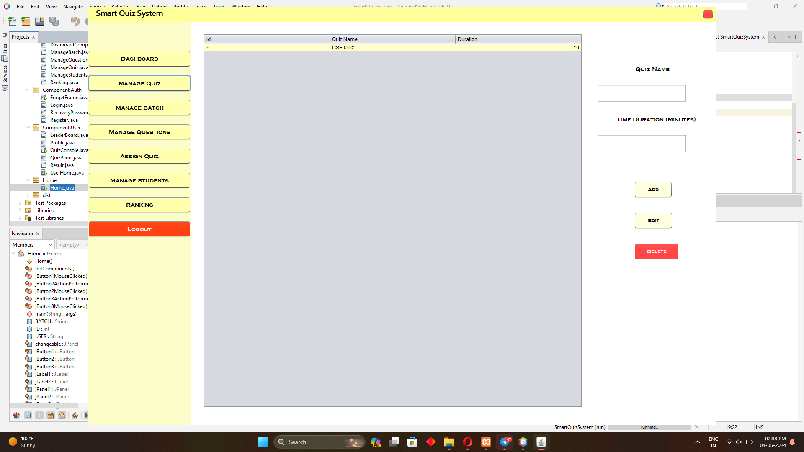This screenshot has height=452, width=804.
Task: Open the XAMPP icon in the taskbar
Action: point(486,442)
